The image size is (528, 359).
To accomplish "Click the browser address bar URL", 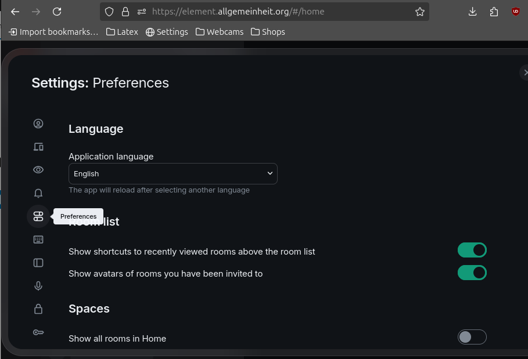I will pos(238,12).
